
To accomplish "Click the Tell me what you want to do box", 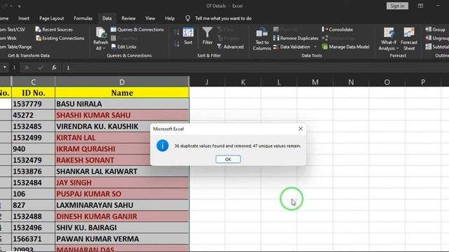I will (x=223, y=18).
